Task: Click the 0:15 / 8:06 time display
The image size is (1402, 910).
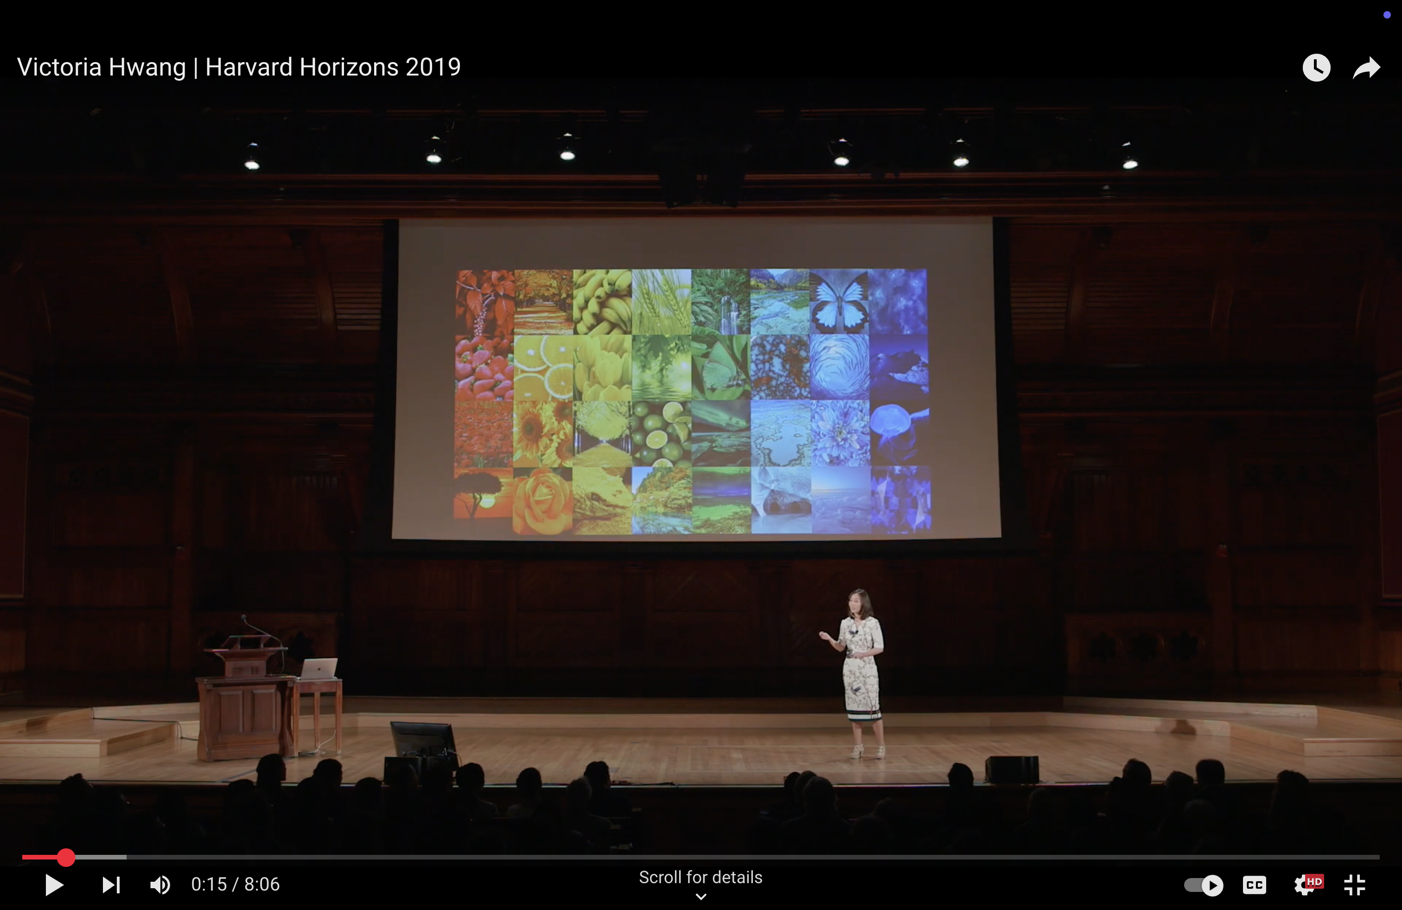Action: [x=235, y=885]
